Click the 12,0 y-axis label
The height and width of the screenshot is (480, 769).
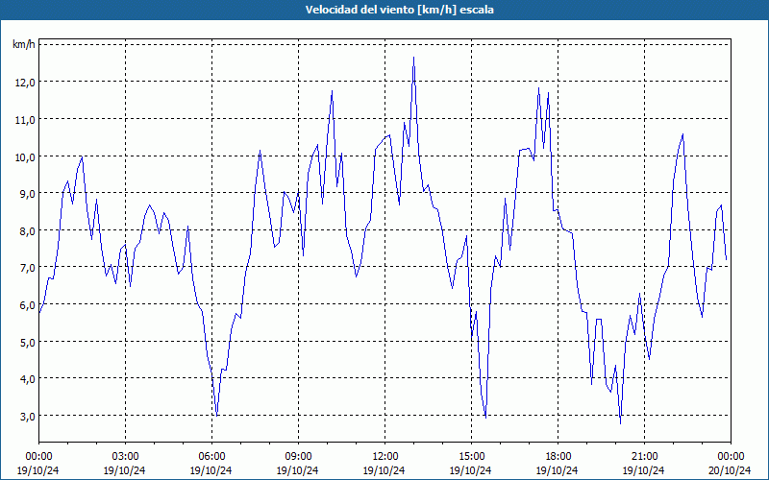point(25,83)
